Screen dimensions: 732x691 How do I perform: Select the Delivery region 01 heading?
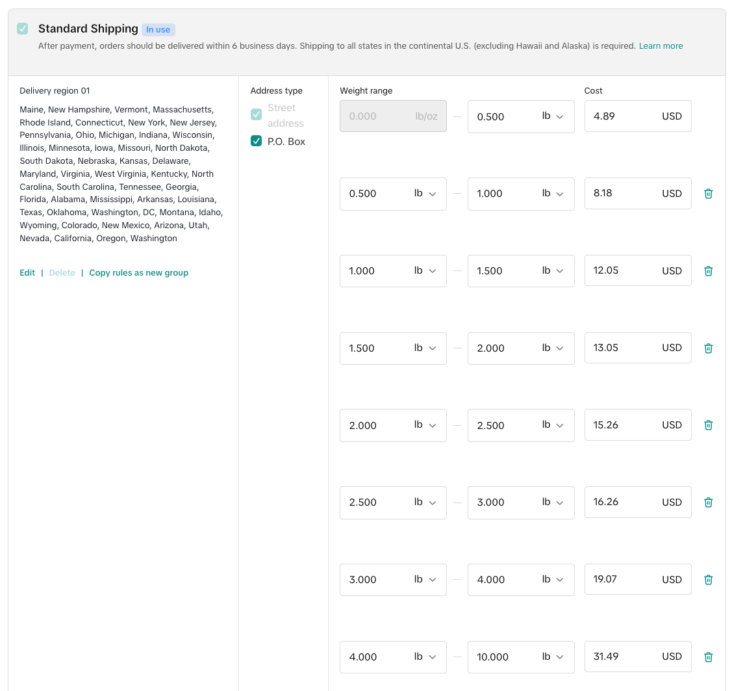[55, 90]
